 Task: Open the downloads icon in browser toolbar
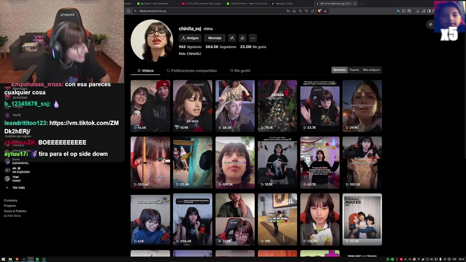pyautogui.click(x=418, y=11)
